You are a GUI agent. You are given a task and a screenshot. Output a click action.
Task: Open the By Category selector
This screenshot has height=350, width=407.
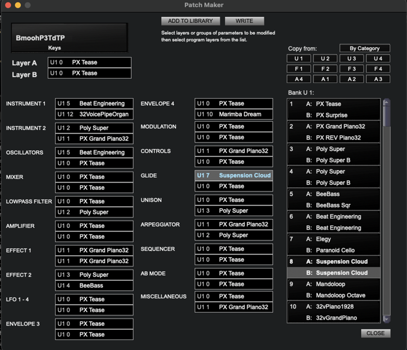click(364, 48)
